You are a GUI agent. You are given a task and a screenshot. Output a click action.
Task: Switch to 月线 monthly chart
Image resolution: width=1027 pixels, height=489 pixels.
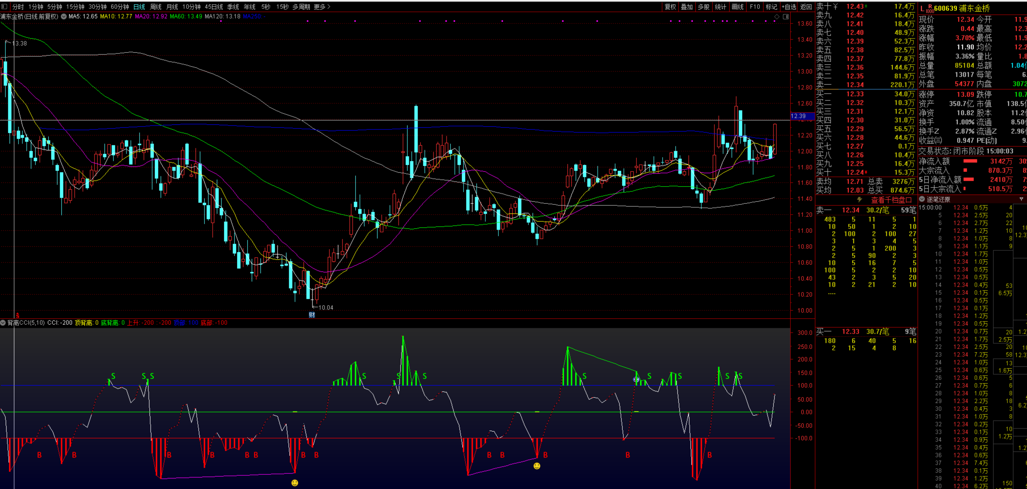point(172,7)
